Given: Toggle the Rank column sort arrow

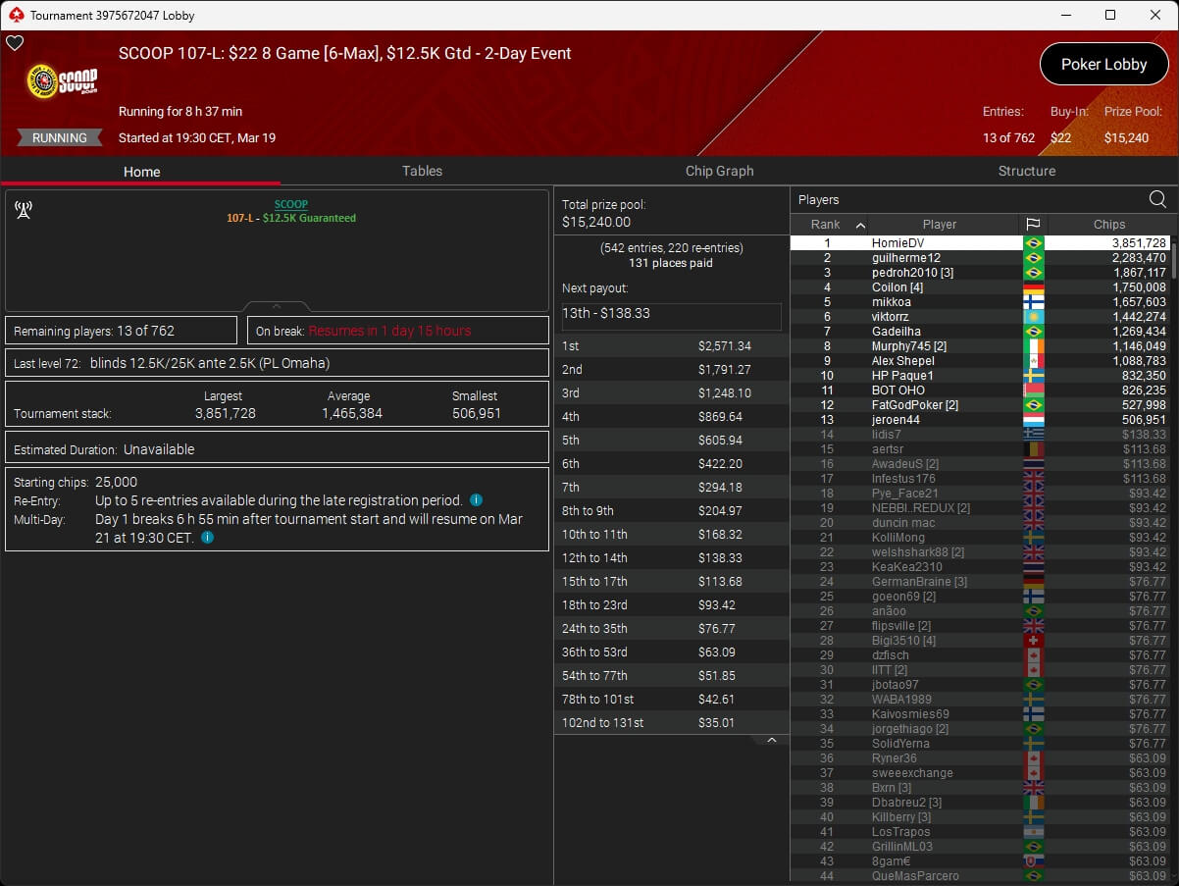Looking at the screenshot, I should [860, 225].
